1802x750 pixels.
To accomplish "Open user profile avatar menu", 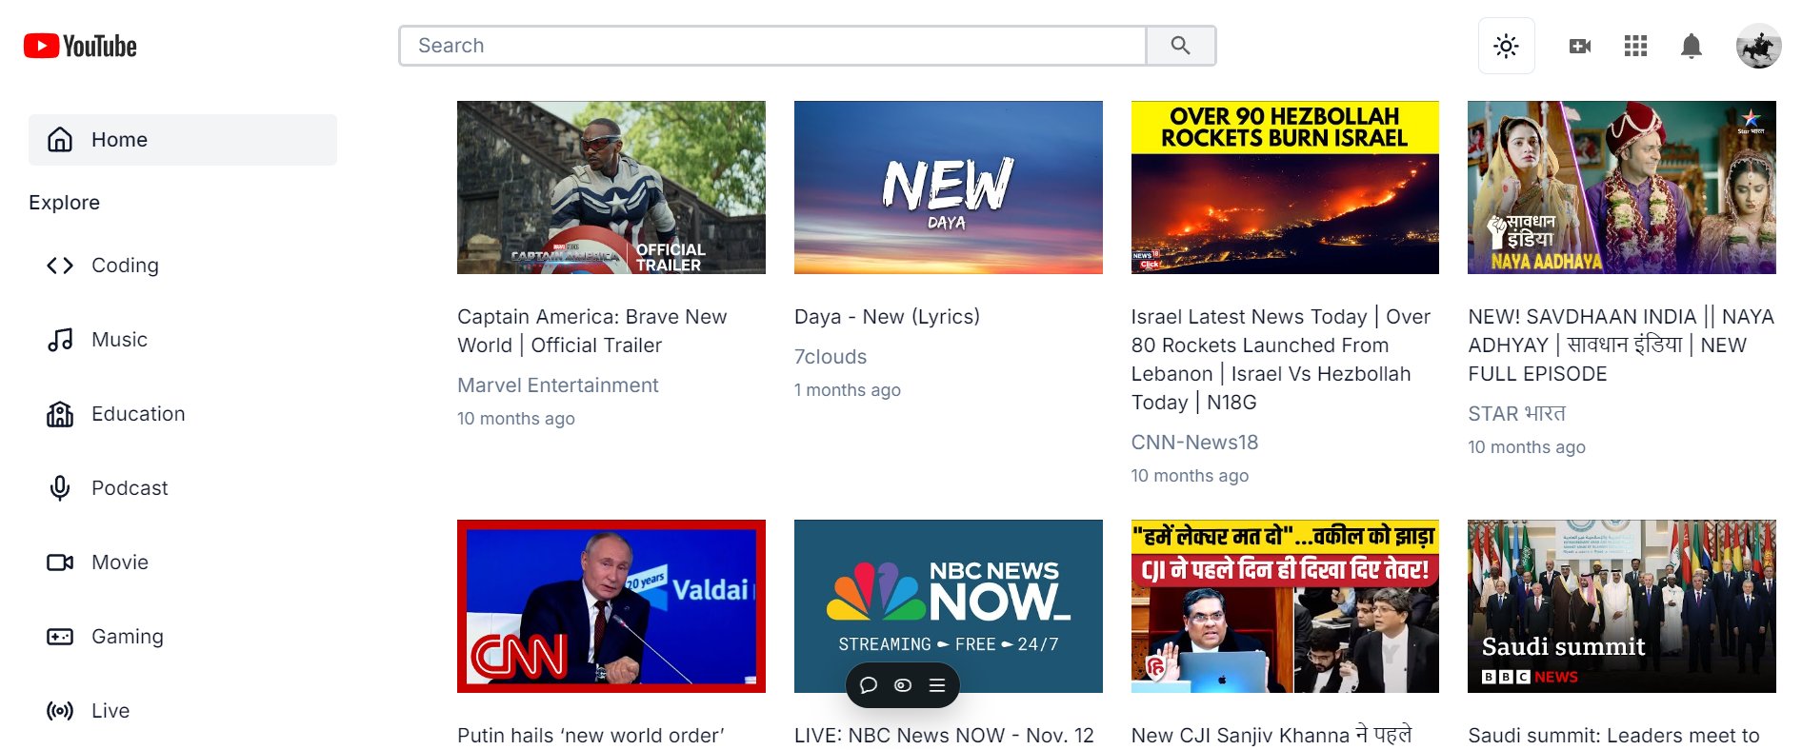I will coord(1758,46).
